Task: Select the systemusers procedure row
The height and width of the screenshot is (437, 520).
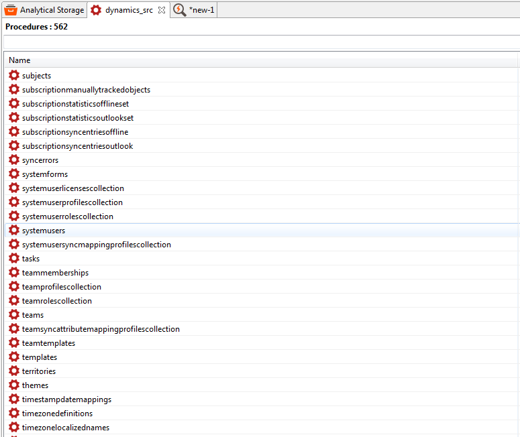Action: [44, 231]
